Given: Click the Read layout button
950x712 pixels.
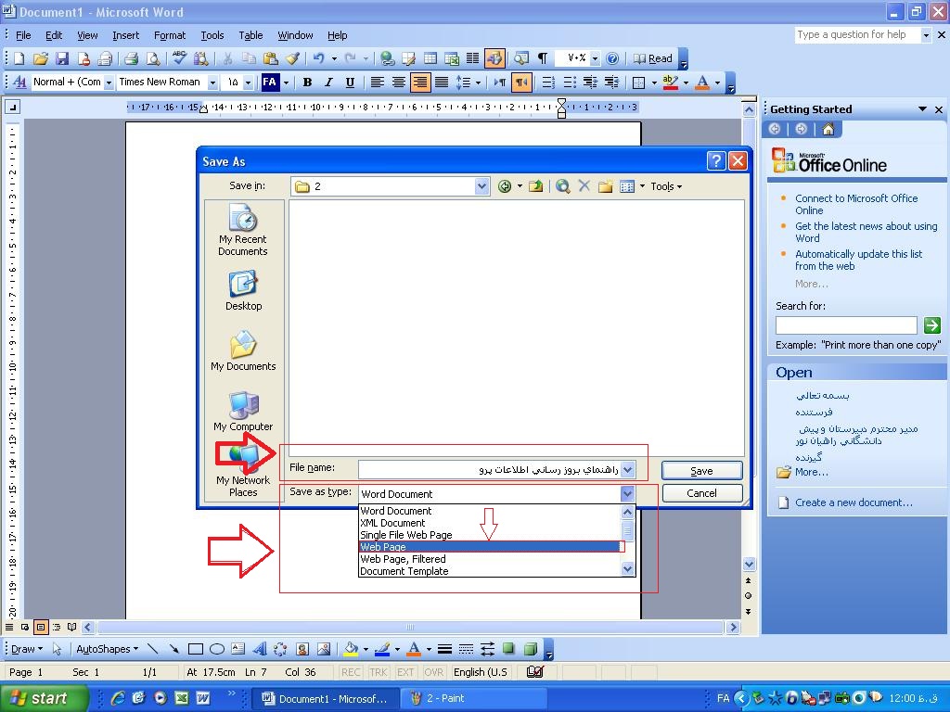Looking at the screenshot, I should pos(653,58).
